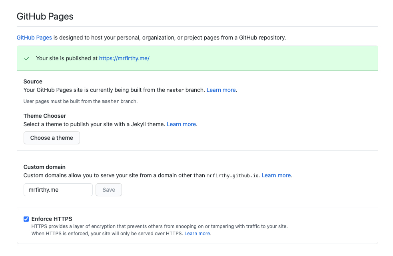Open Learn more link in Theme Chooser
393x256 pixels.
point(181,124)
